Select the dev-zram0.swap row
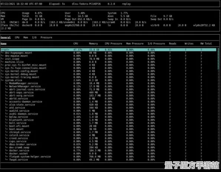 [108, 148]
